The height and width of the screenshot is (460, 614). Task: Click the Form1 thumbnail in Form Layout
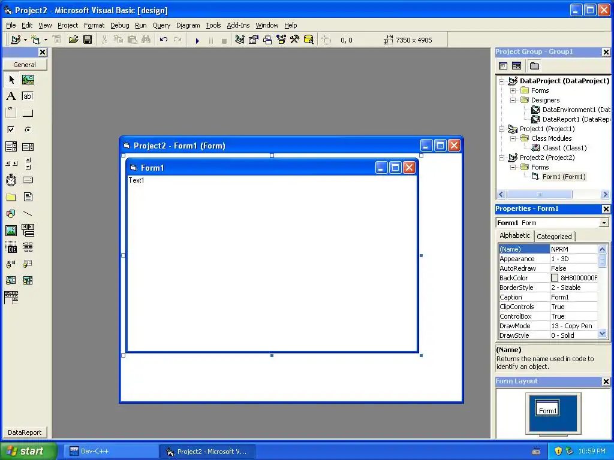click(547, 408)
